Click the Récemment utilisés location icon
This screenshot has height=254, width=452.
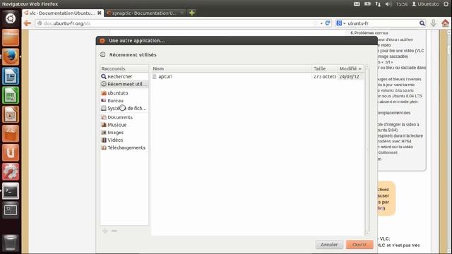click(x=103, y=54)
